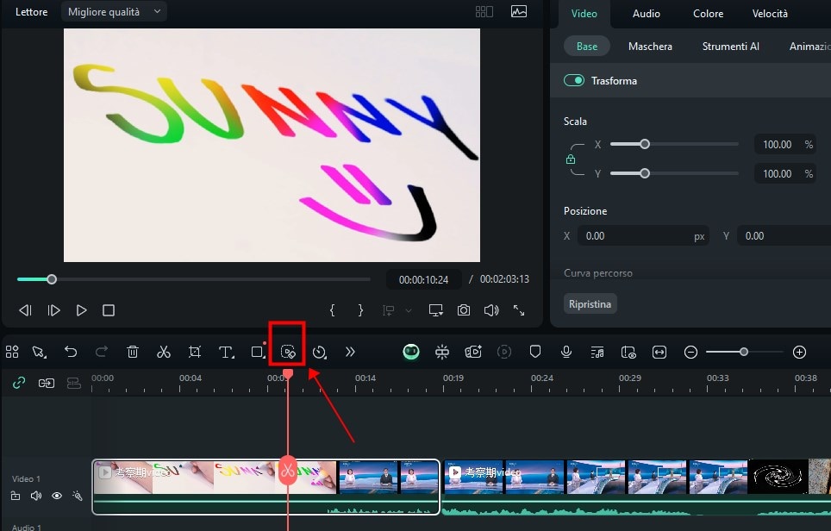Delete the clip with the trash icon
The width and height of the screenshot is (831, 531).
tap(133, 352)
